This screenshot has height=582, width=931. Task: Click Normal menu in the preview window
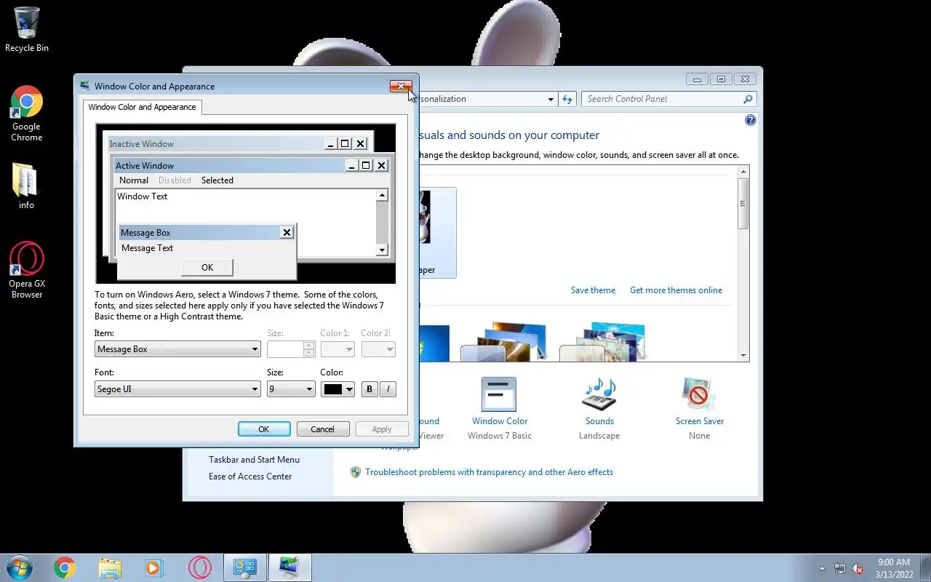tap(134, 180)
